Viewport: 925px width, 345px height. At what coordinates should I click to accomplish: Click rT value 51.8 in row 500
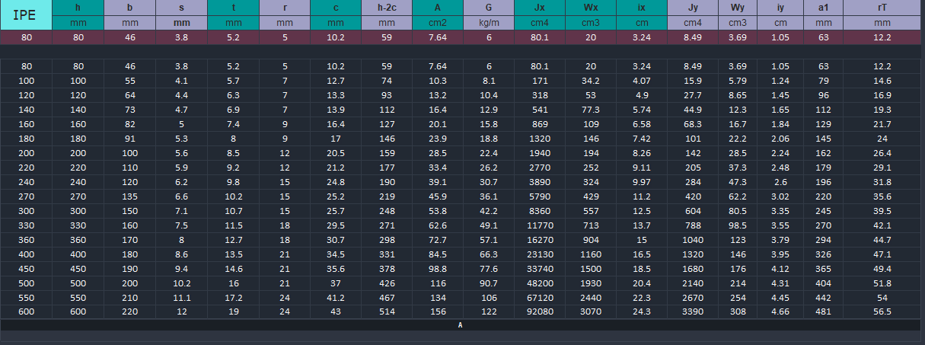(x=882, y=283)
